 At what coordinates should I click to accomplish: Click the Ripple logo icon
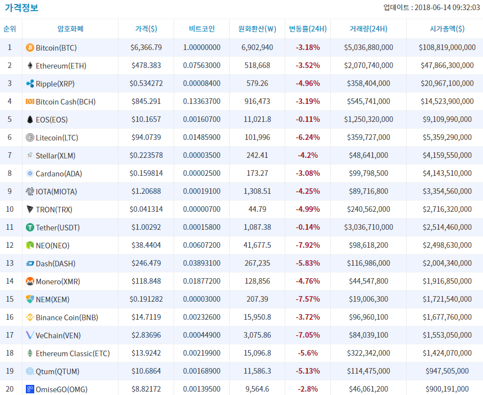click(30, 84)
